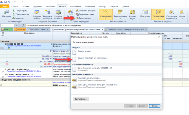Select Ресурсы по актам icon

pyautogui.click(x=58, y=15)
